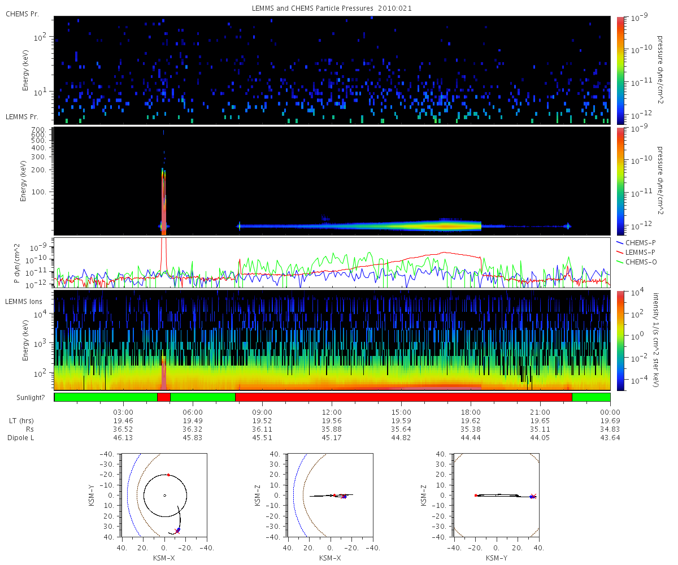Click the 12:00 time axis label
678x565 pixels.
[332, 412]
